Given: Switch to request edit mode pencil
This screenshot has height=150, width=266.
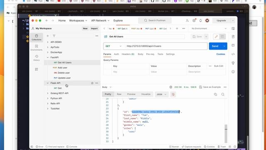Looking at the screenshot, I should point(216,37).
